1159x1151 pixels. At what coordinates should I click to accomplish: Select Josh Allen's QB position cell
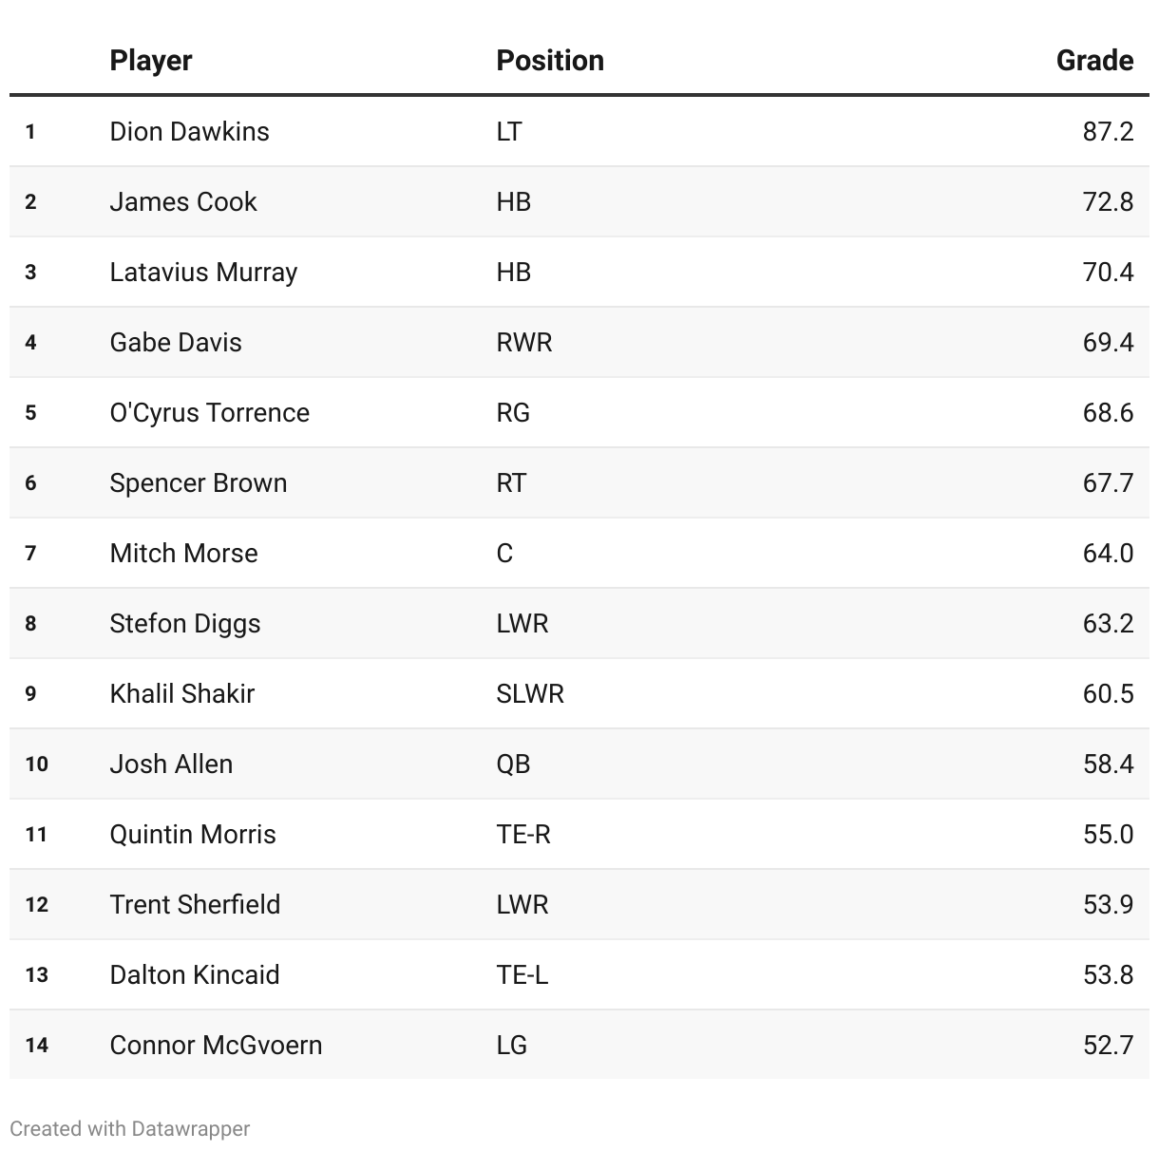(513, 764)
